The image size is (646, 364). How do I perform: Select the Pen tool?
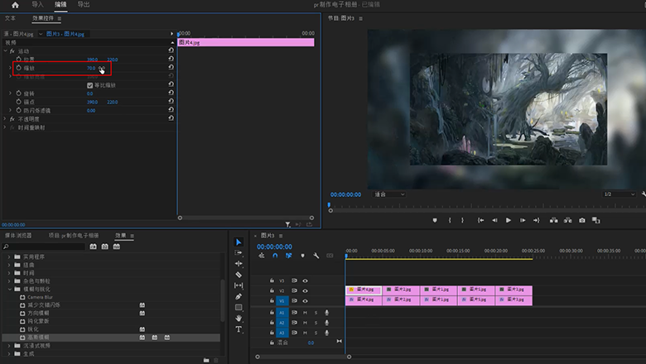point(239,296)
